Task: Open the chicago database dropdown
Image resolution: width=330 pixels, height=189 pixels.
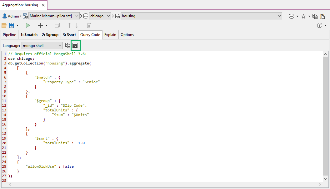Action: [100, 16]
